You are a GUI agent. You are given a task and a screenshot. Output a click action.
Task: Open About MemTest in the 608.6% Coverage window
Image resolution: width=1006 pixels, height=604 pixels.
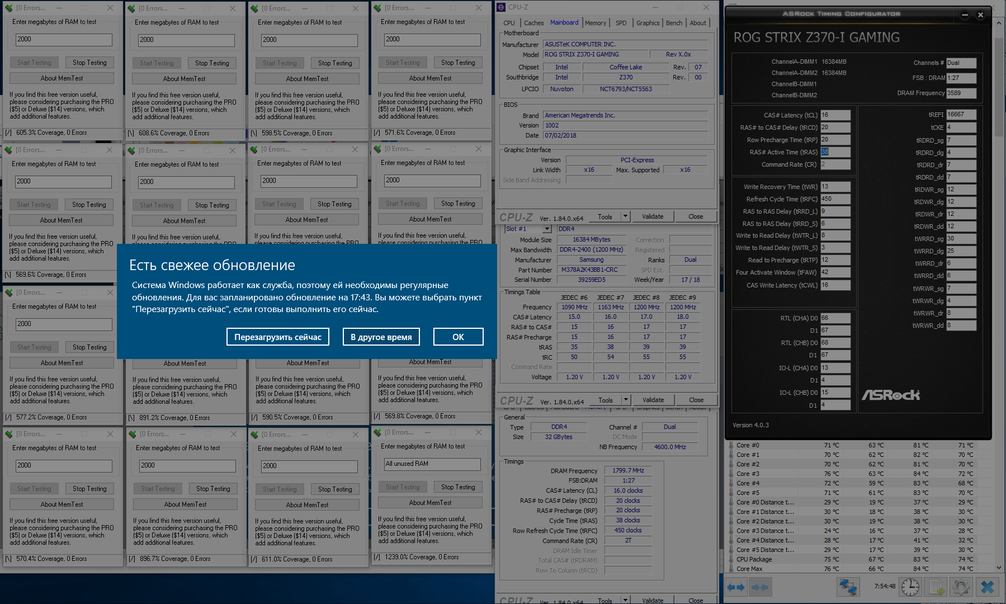185,79
